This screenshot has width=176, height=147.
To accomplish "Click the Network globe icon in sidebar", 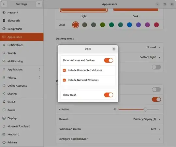I will [x=4, y=12].
